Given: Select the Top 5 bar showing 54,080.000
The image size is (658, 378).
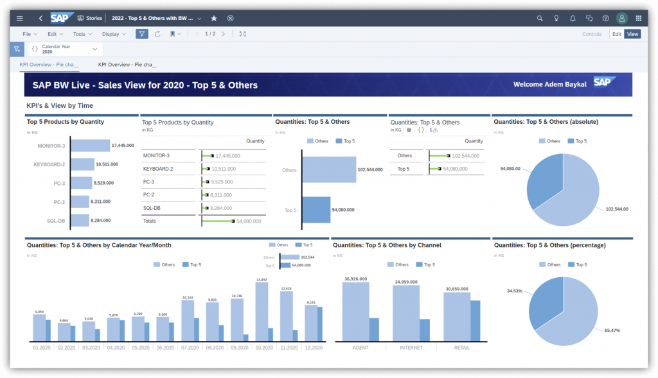Looking at the screenshot, I should (x=316, y=209).
